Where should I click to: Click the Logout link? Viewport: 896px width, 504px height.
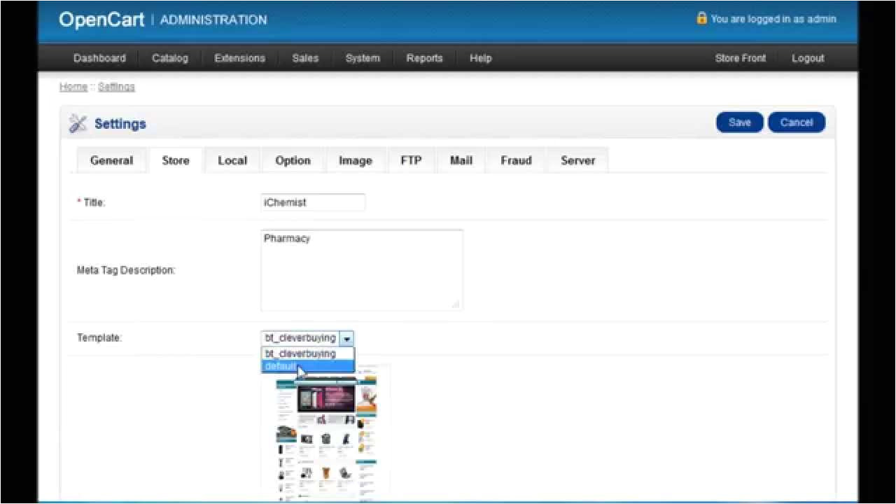coord(808,58)
